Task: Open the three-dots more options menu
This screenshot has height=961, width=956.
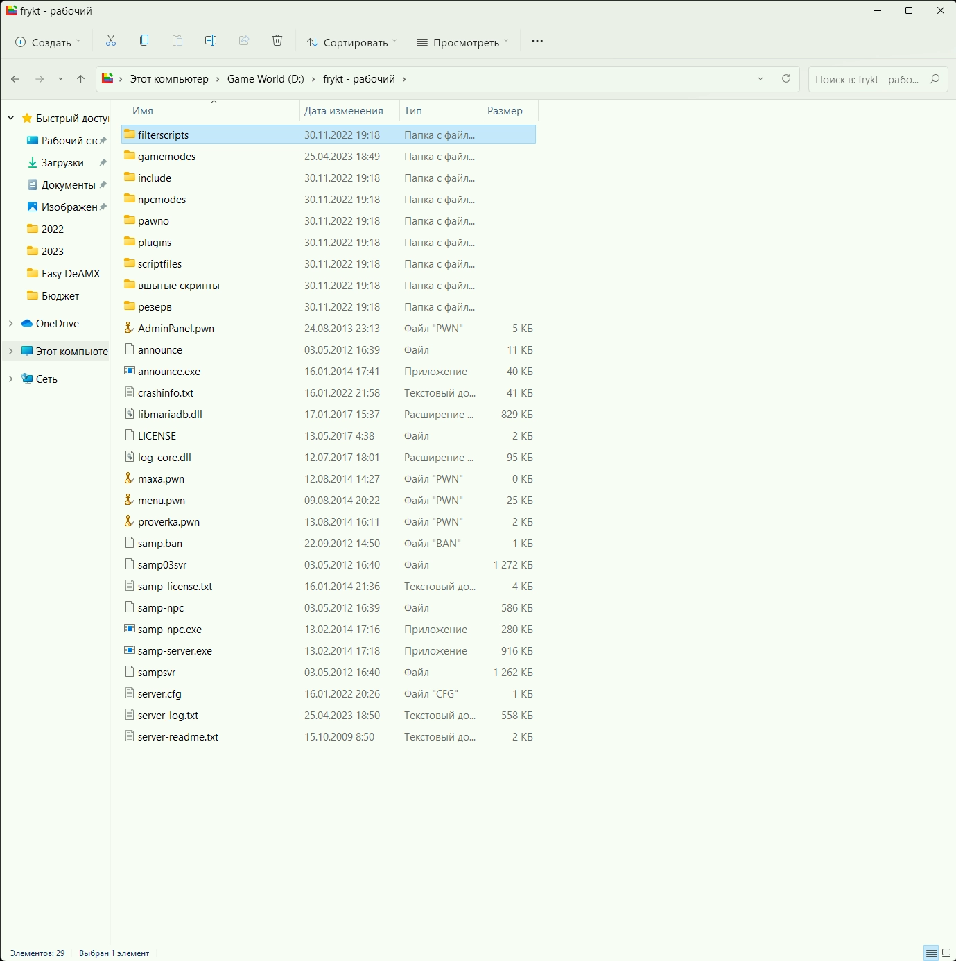Action: (537, 41)
